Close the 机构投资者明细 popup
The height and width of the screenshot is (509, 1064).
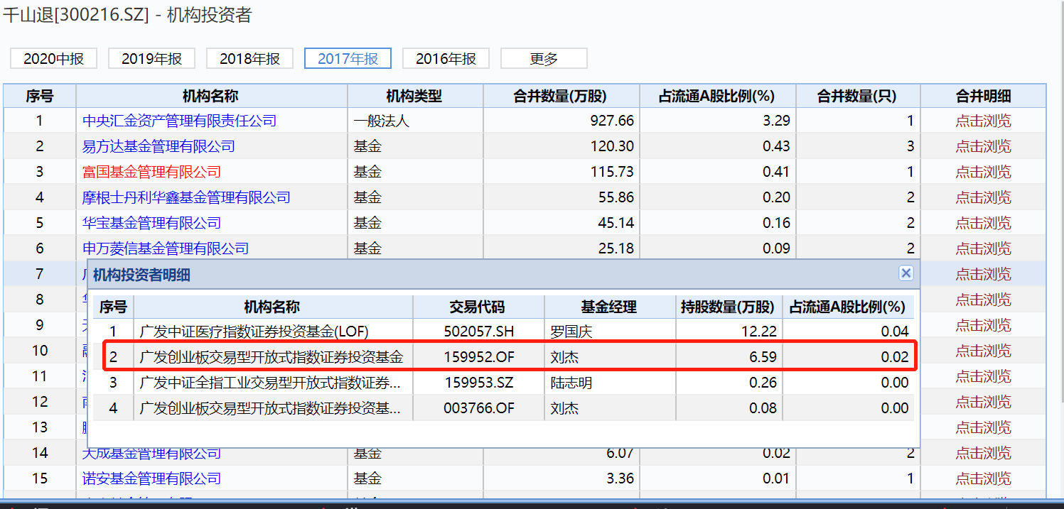coord(906,273)
